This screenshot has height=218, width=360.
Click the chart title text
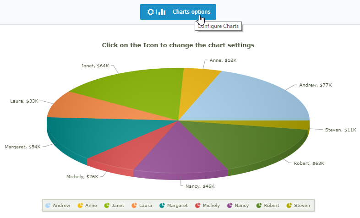178,45
